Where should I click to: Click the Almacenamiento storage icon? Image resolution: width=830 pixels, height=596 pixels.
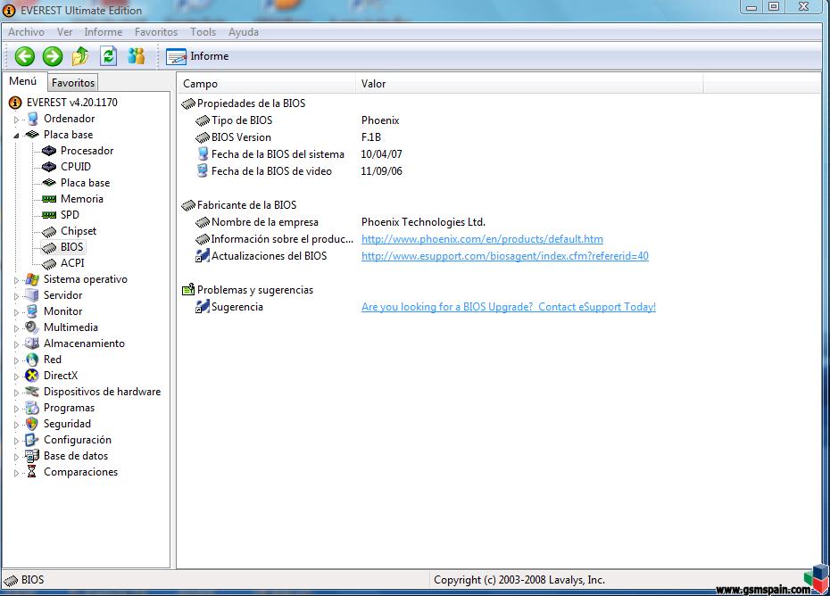pos(32,343)
